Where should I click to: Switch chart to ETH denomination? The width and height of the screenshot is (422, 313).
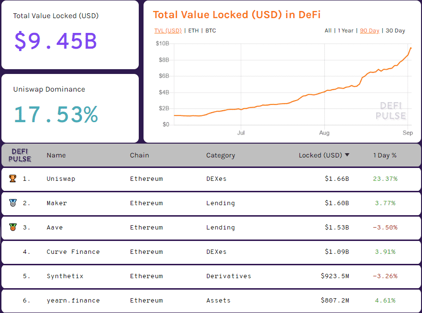(194, 31)
